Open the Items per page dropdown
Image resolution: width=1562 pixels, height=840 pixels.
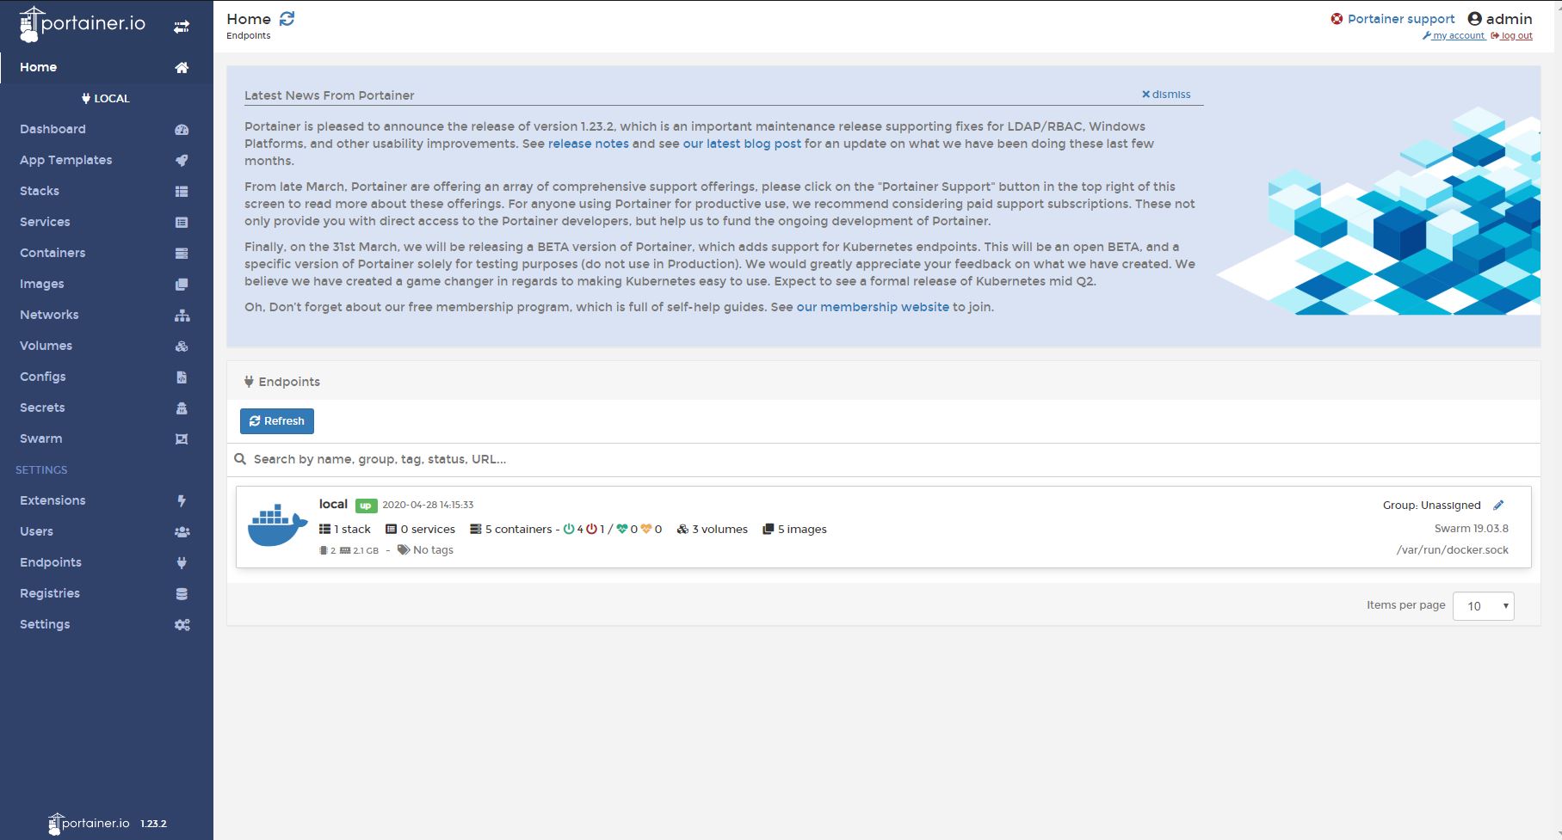1484,605
